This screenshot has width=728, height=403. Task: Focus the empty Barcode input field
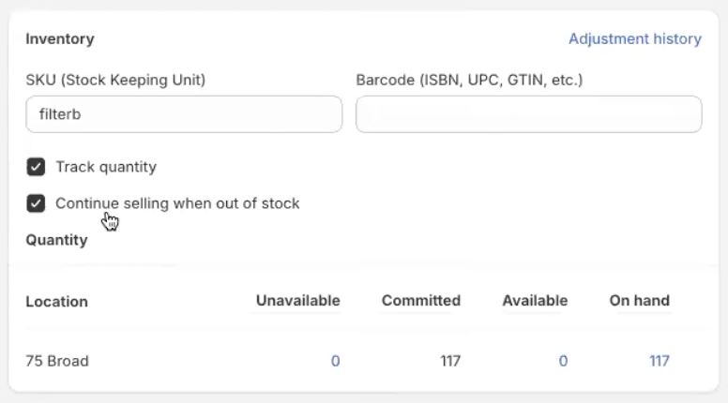[528, 114]
